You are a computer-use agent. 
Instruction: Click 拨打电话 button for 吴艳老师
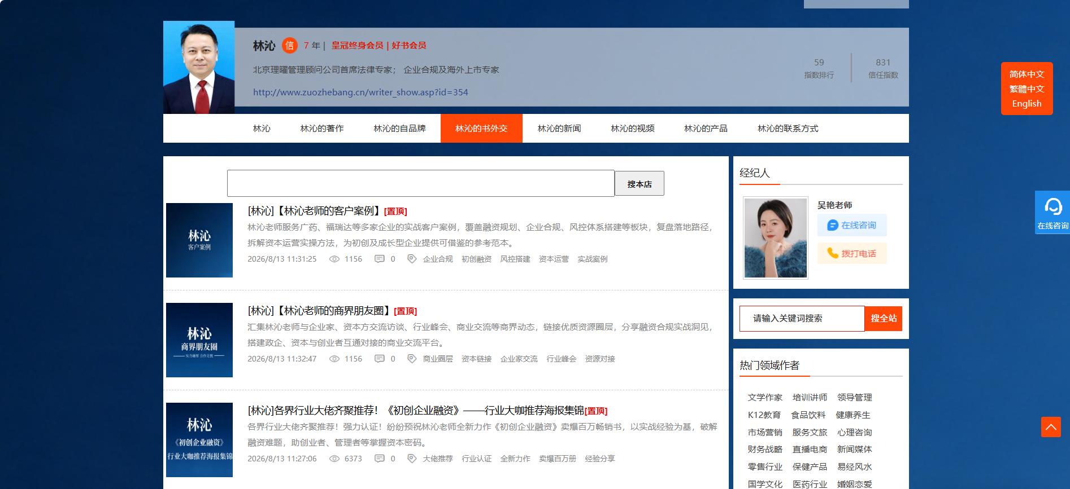[852, 253]
